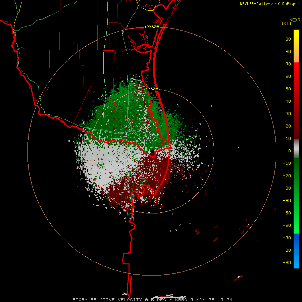Click the 90 value on velocity scale
302x302 pixels.
(x=288, y=39)
